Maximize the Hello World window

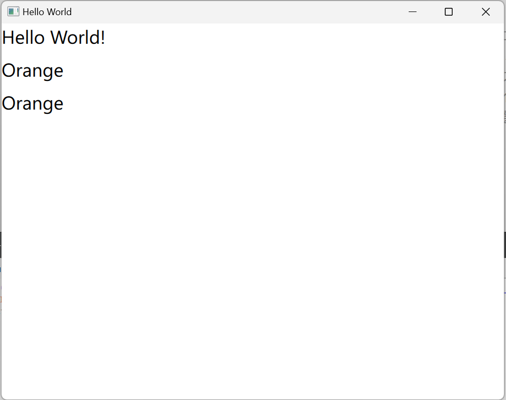click(448, 11)
